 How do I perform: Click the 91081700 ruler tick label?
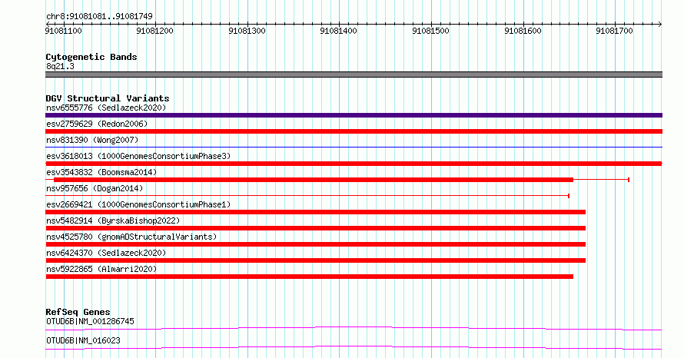point(614,31)
